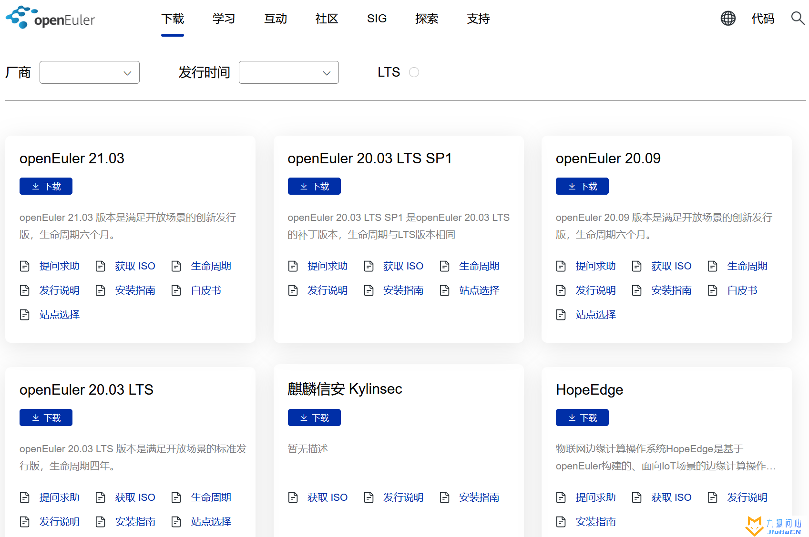Image resolution: width=809 pixels, height=537 pixels.
Task: Download openEuler 21.03 with 下载 button
Action: tap(46, 186)
